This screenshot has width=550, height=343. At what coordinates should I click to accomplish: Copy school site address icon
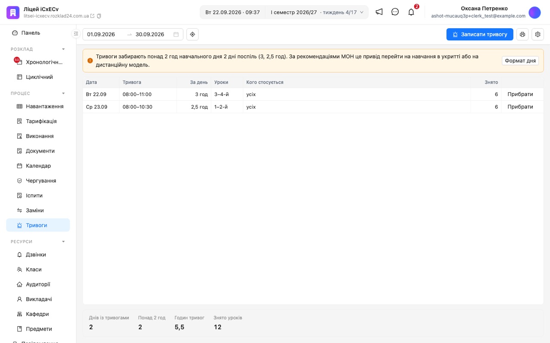coord(99,16)
